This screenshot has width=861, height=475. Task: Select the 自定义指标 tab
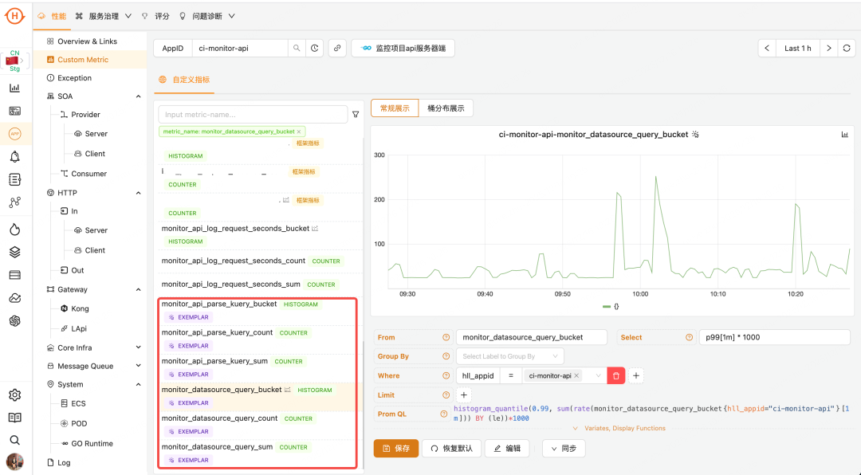[x=184, y=80]
